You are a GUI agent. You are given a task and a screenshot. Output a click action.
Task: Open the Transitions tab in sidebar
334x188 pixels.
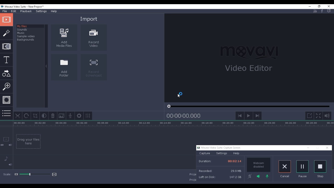point(6,46)
